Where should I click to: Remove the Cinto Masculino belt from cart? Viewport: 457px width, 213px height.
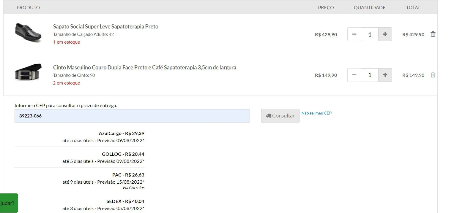pyautogui.click(x=433, y=75)
